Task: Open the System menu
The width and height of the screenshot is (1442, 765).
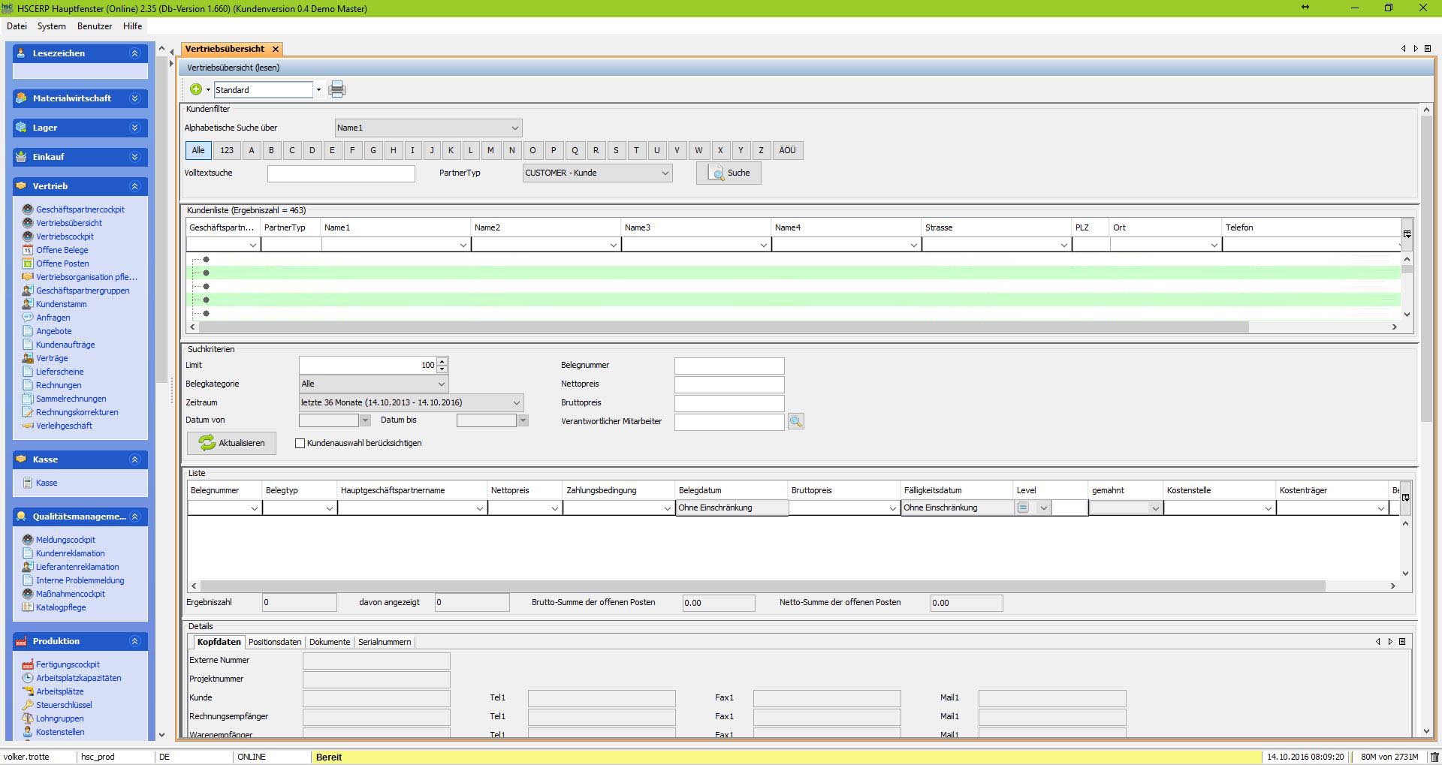Action: (x=52, y=26)
